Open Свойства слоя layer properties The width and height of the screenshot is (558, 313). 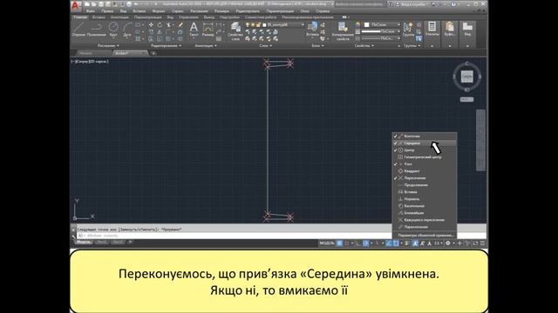point(235,31)
